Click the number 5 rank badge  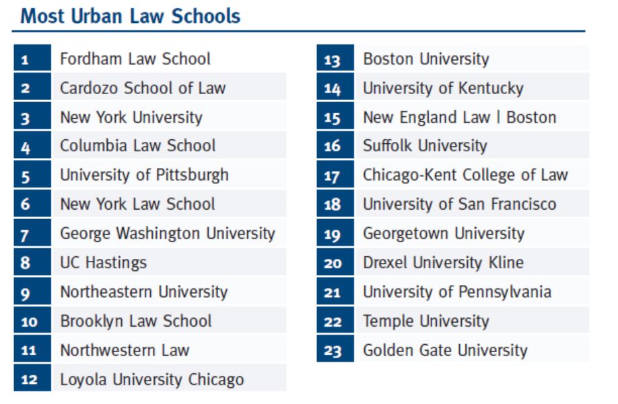[x=32, y=174]
